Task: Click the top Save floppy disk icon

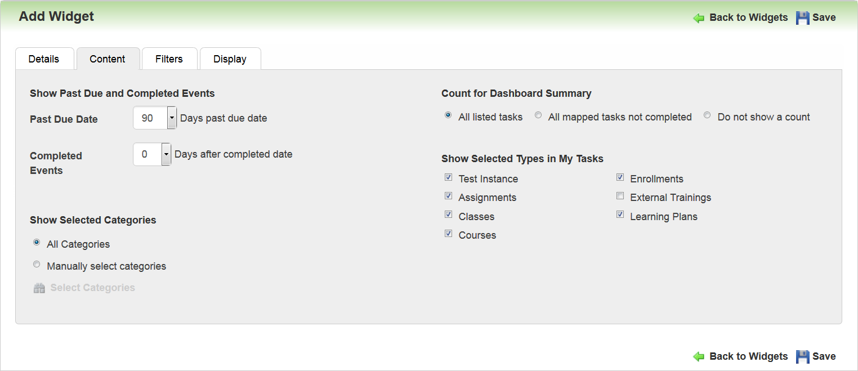Action: (802, 18)
